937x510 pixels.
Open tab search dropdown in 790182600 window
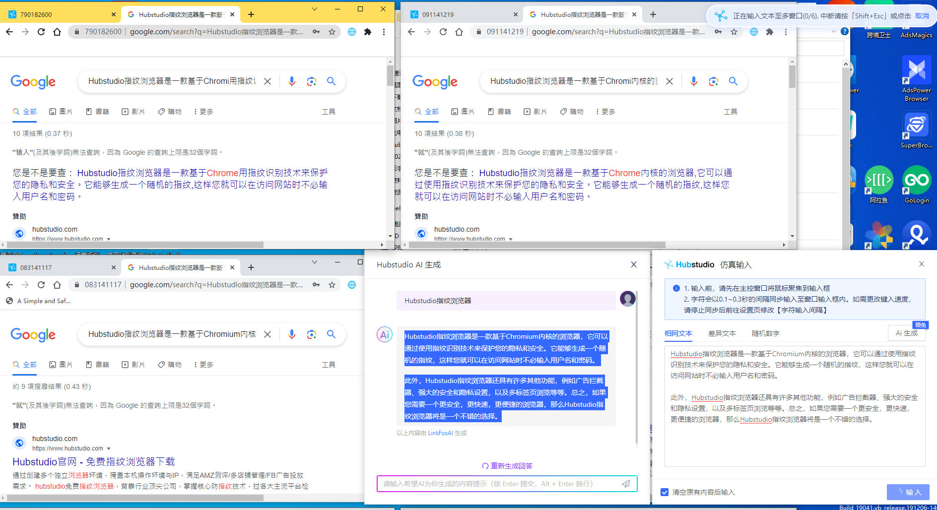pyautogui.click(x=315, y=9)
